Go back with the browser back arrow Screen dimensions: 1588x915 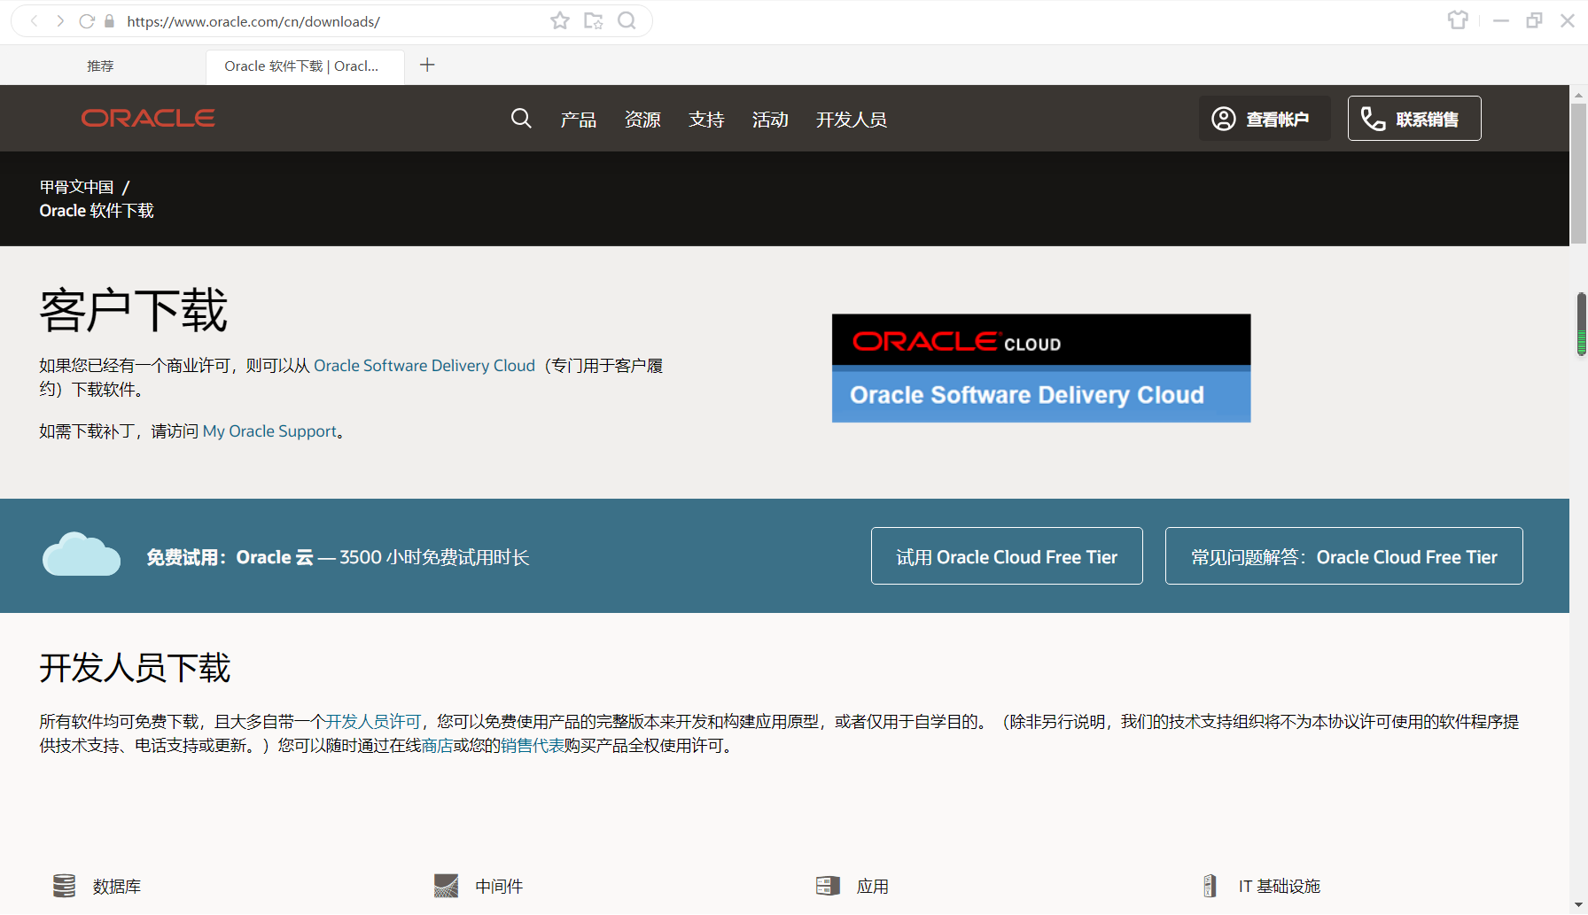[x=34, y=21]
